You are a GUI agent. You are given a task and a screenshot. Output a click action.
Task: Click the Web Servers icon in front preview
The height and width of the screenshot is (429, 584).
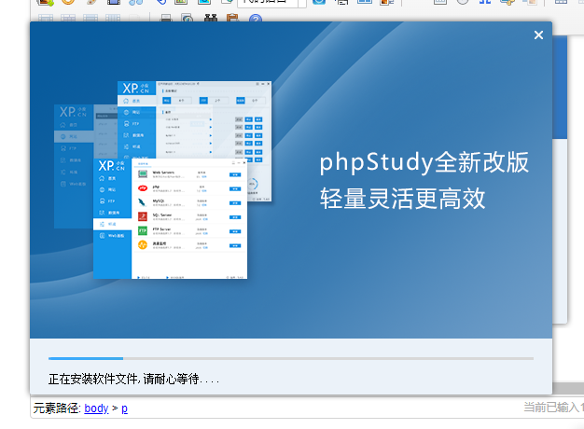point(143,173)
